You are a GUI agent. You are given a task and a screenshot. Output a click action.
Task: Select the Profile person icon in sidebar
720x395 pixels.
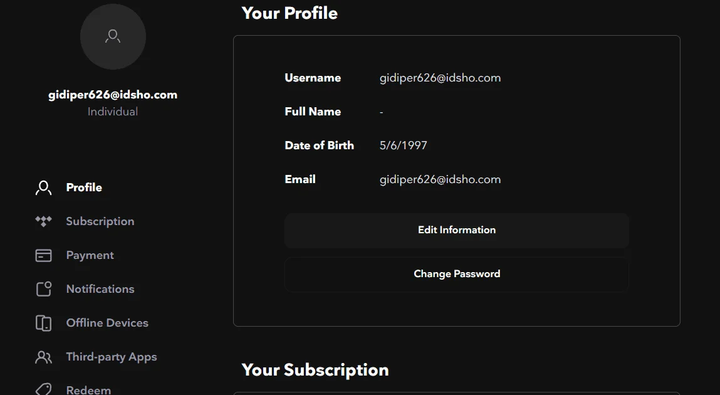click(x=44, y=188)
